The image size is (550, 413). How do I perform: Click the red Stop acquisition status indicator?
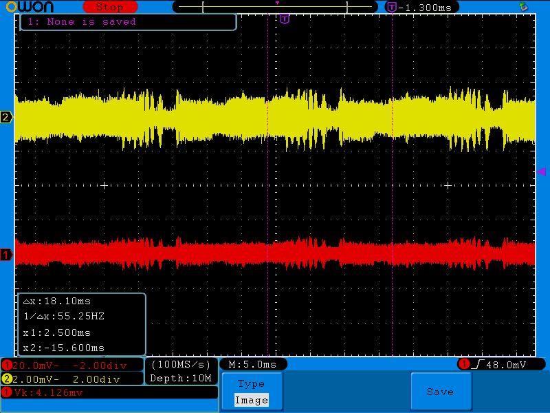point(109,7)
